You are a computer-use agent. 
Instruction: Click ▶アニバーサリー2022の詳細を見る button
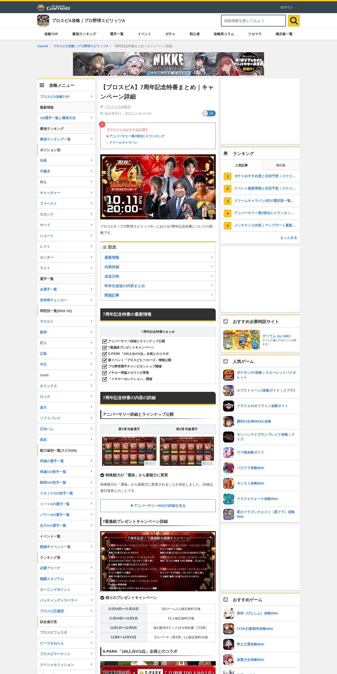pyautogui.click(x=158, y=505)
